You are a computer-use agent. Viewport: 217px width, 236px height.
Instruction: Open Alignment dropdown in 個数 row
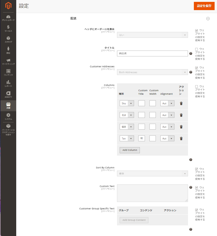tap(167, 127)
